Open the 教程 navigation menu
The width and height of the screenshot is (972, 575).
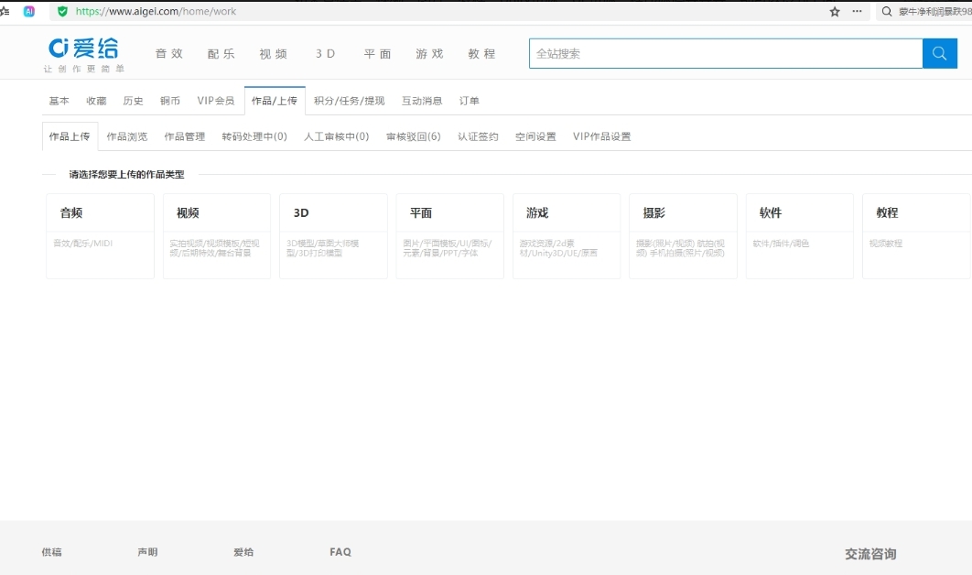481,54
